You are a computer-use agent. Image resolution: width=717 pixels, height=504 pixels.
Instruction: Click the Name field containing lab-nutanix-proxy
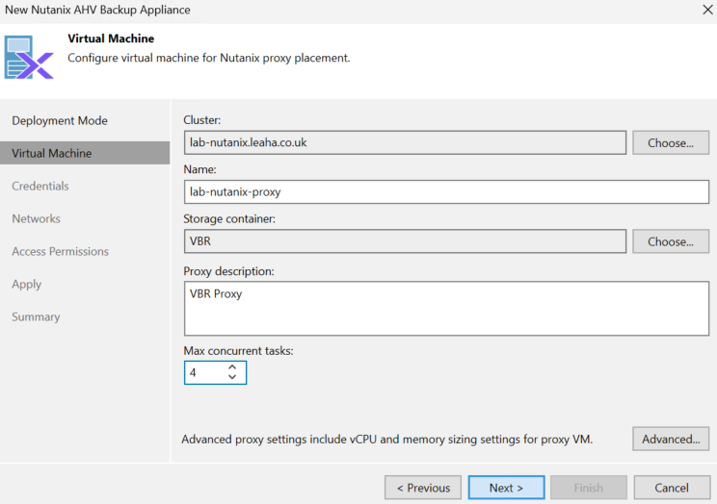(446, 191)
